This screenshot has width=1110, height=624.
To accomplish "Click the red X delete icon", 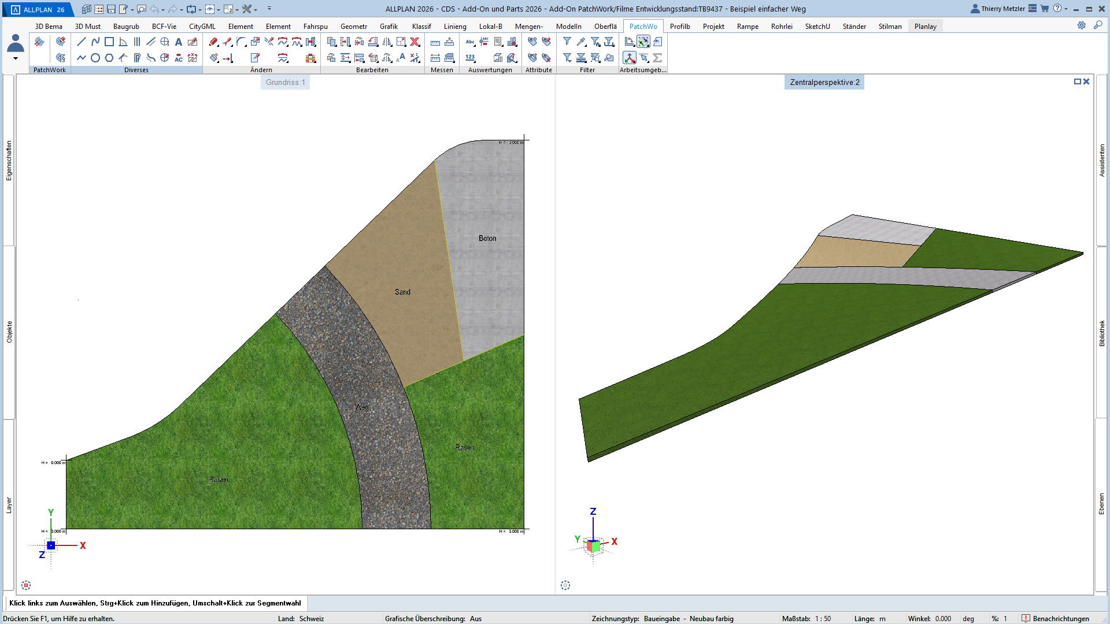I will point(415,42).
